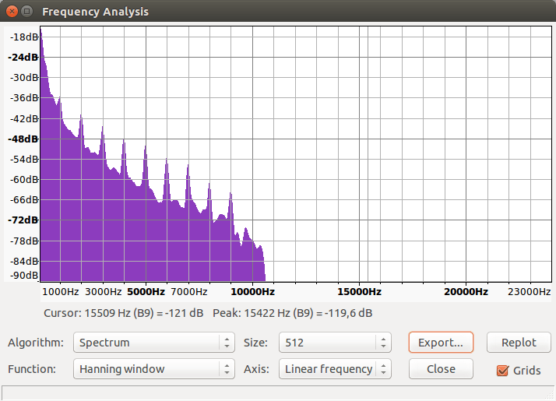Click the Cursor readout text below the plot
This screenshot has width=556, height=401.
pos(123,313)
